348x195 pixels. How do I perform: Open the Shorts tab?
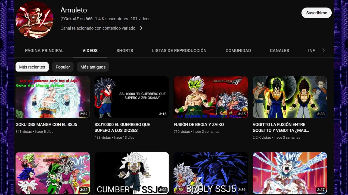(125, 51)
